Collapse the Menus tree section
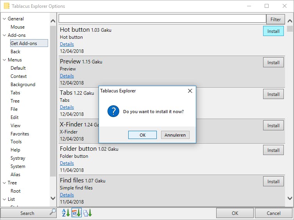This screenshot has height=220, width=294. (x=4, y=60)
